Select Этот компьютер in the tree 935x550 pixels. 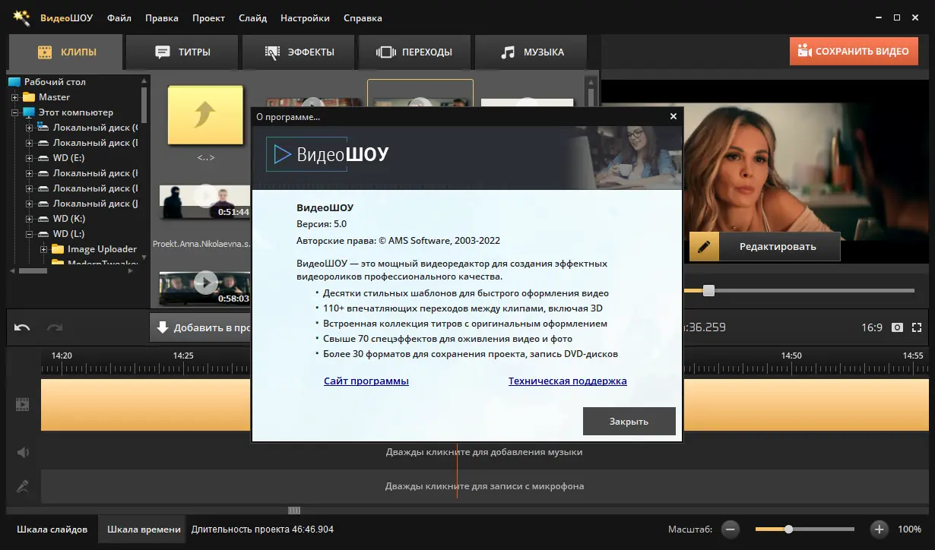[x=76, y=112]
